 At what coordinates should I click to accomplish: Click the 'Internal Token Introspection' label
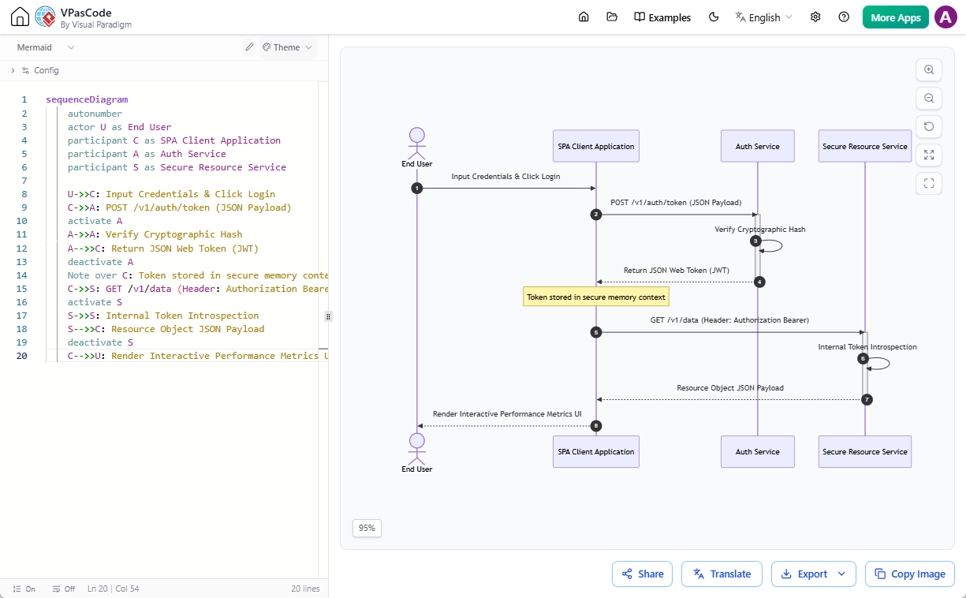click(x=867, y=347)
